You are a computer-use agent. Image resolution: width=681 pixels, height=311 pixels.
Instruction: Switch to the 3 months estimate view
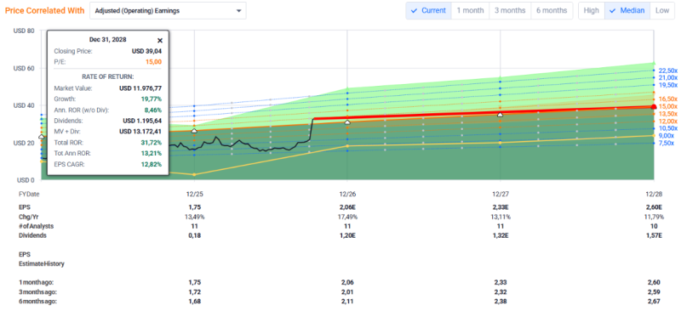pos(510,10)
